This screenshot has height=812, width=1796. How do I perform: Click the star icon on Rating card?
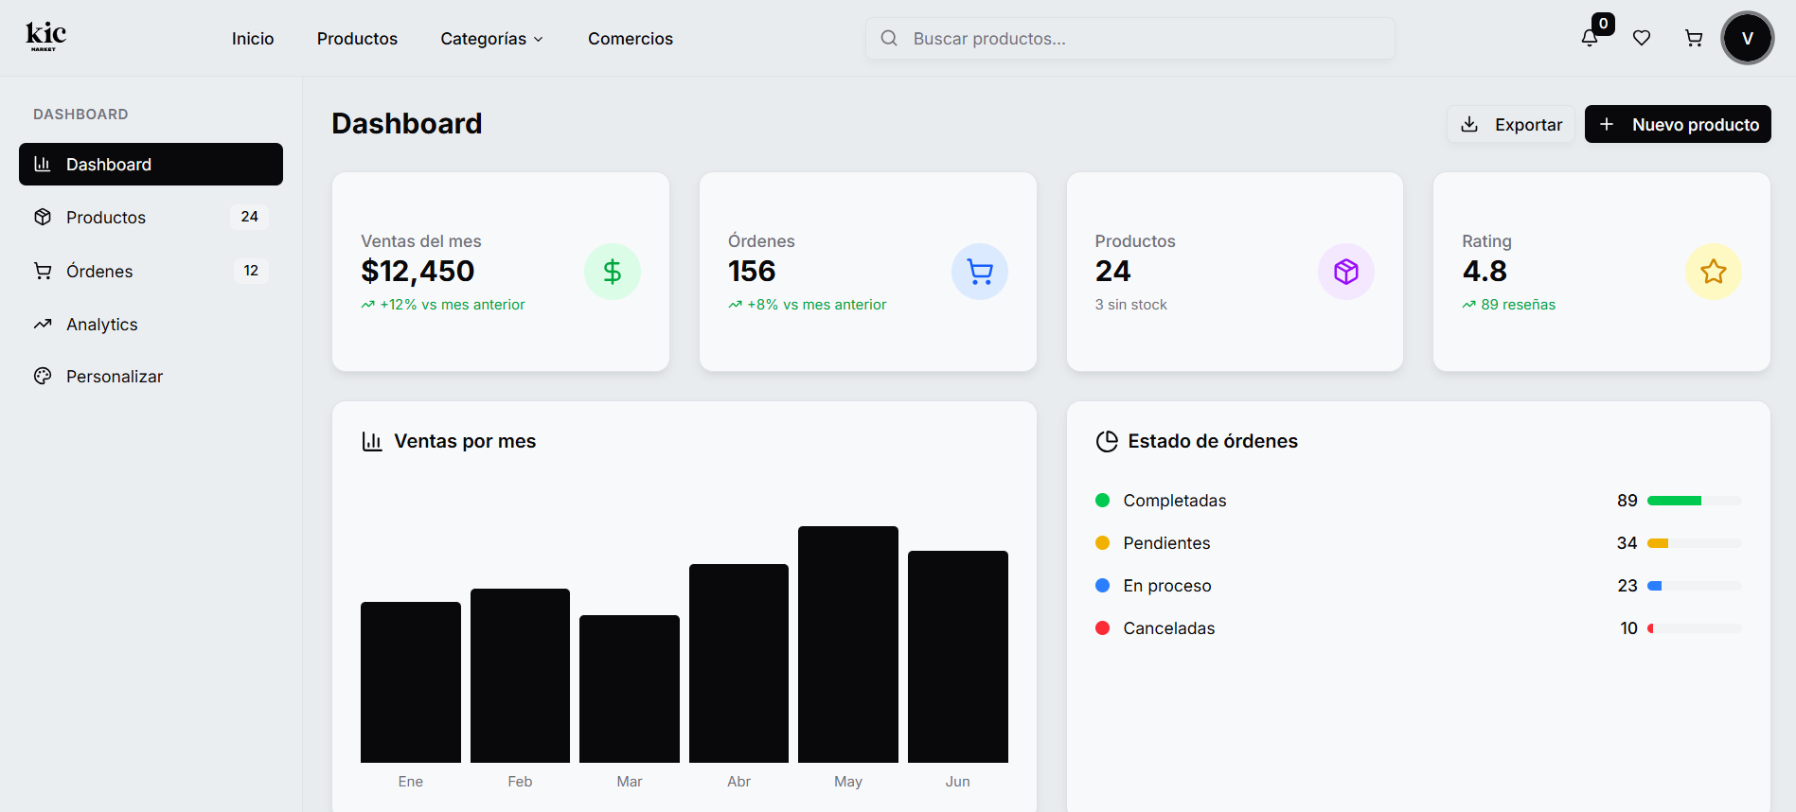[1714, 272]
